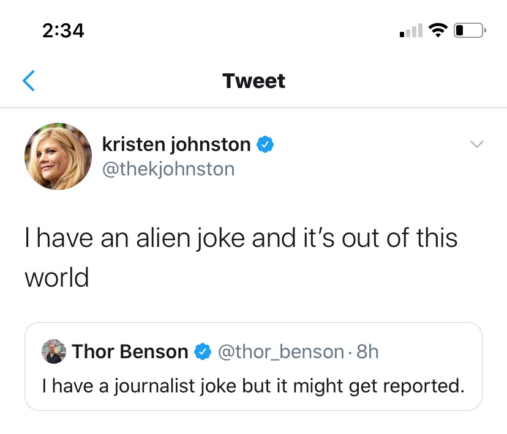Tap the Wi-Fi status icon
The image size is (507, 434).
click(x=438, y=31)
